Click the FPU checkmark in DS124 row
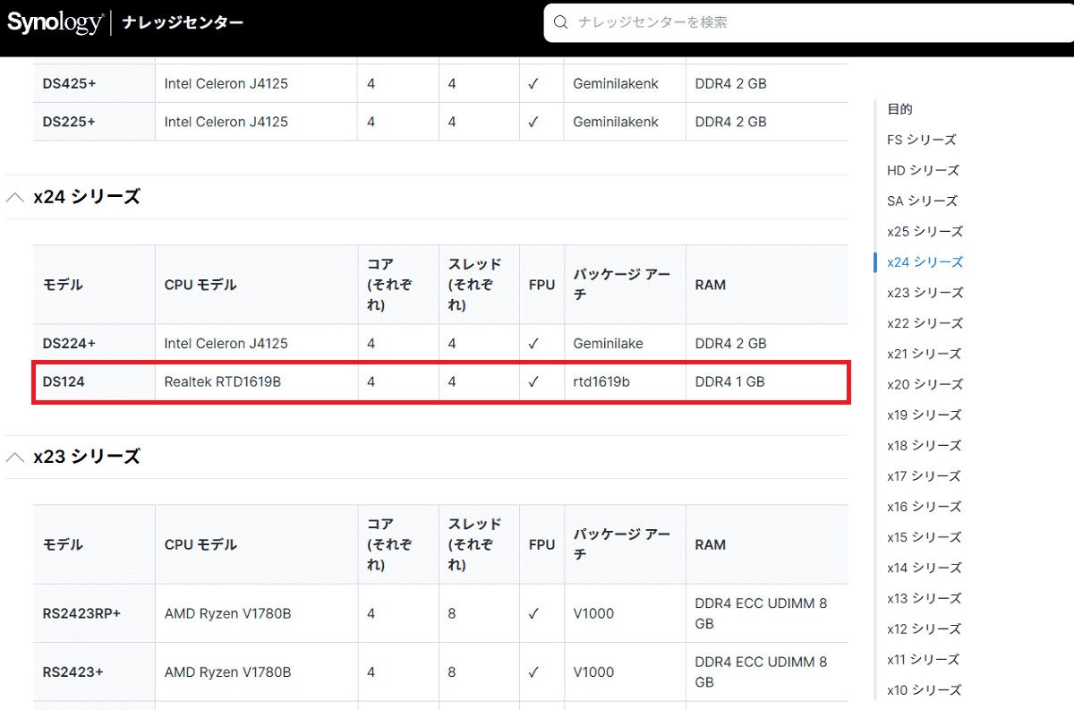Screen dimensions: 1074x710 [x=533, y=381]
